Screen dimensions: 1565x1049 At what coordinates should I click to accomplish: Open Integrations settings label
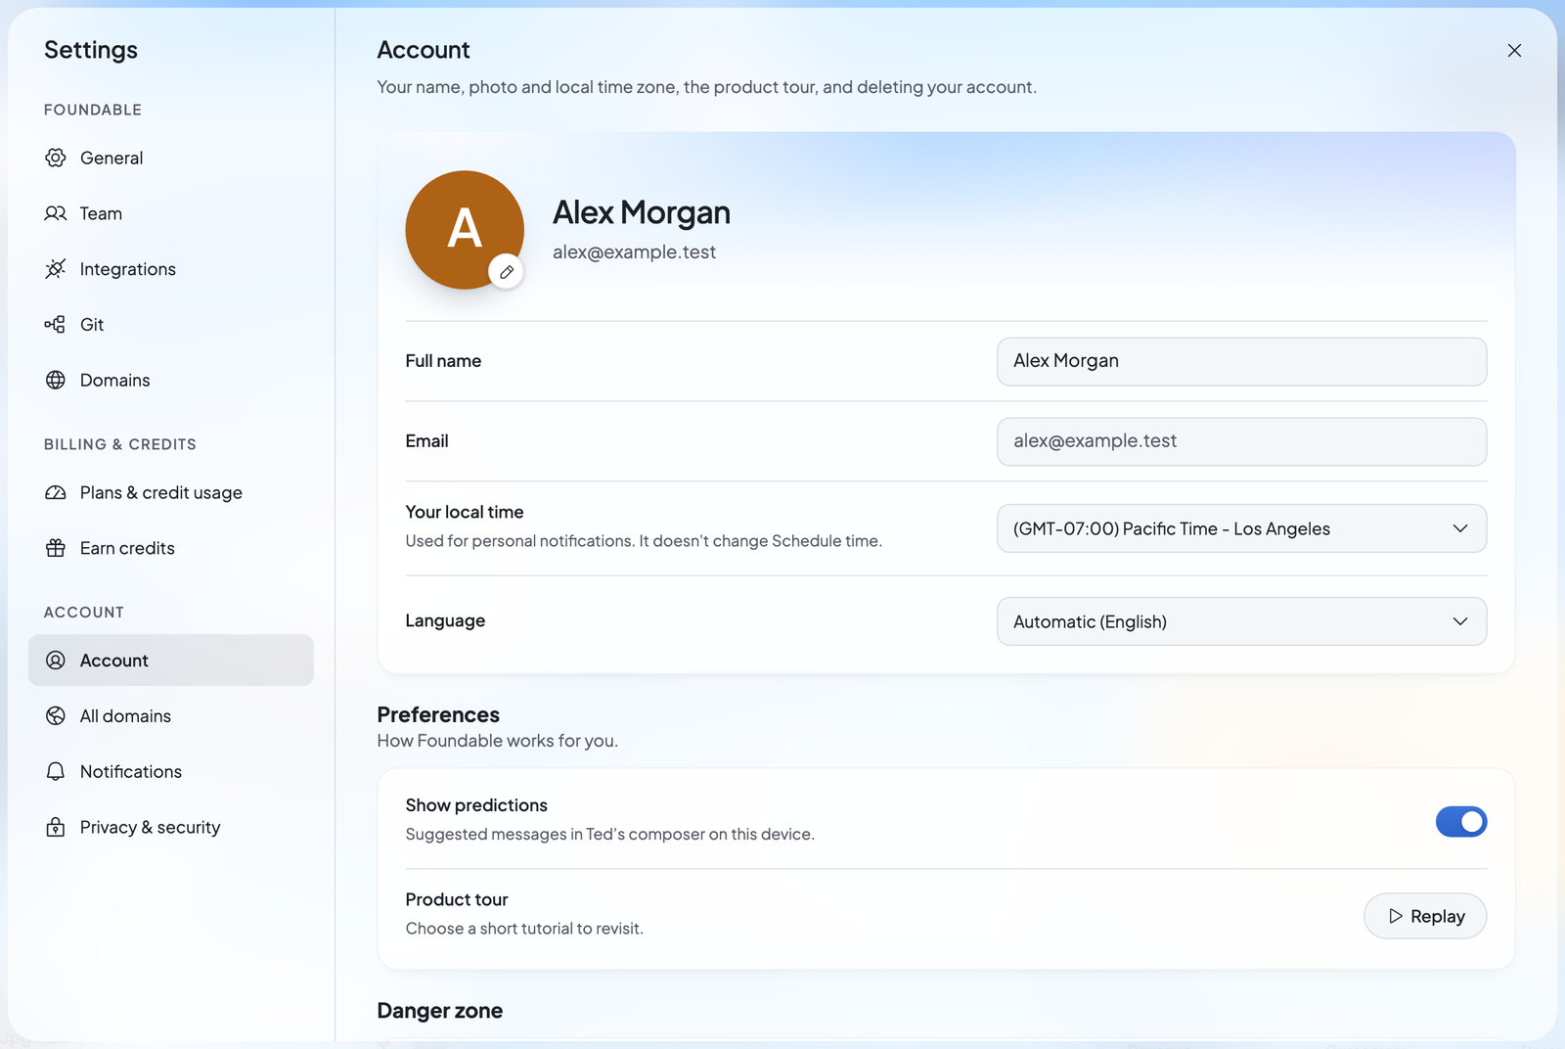pos(128,269)
